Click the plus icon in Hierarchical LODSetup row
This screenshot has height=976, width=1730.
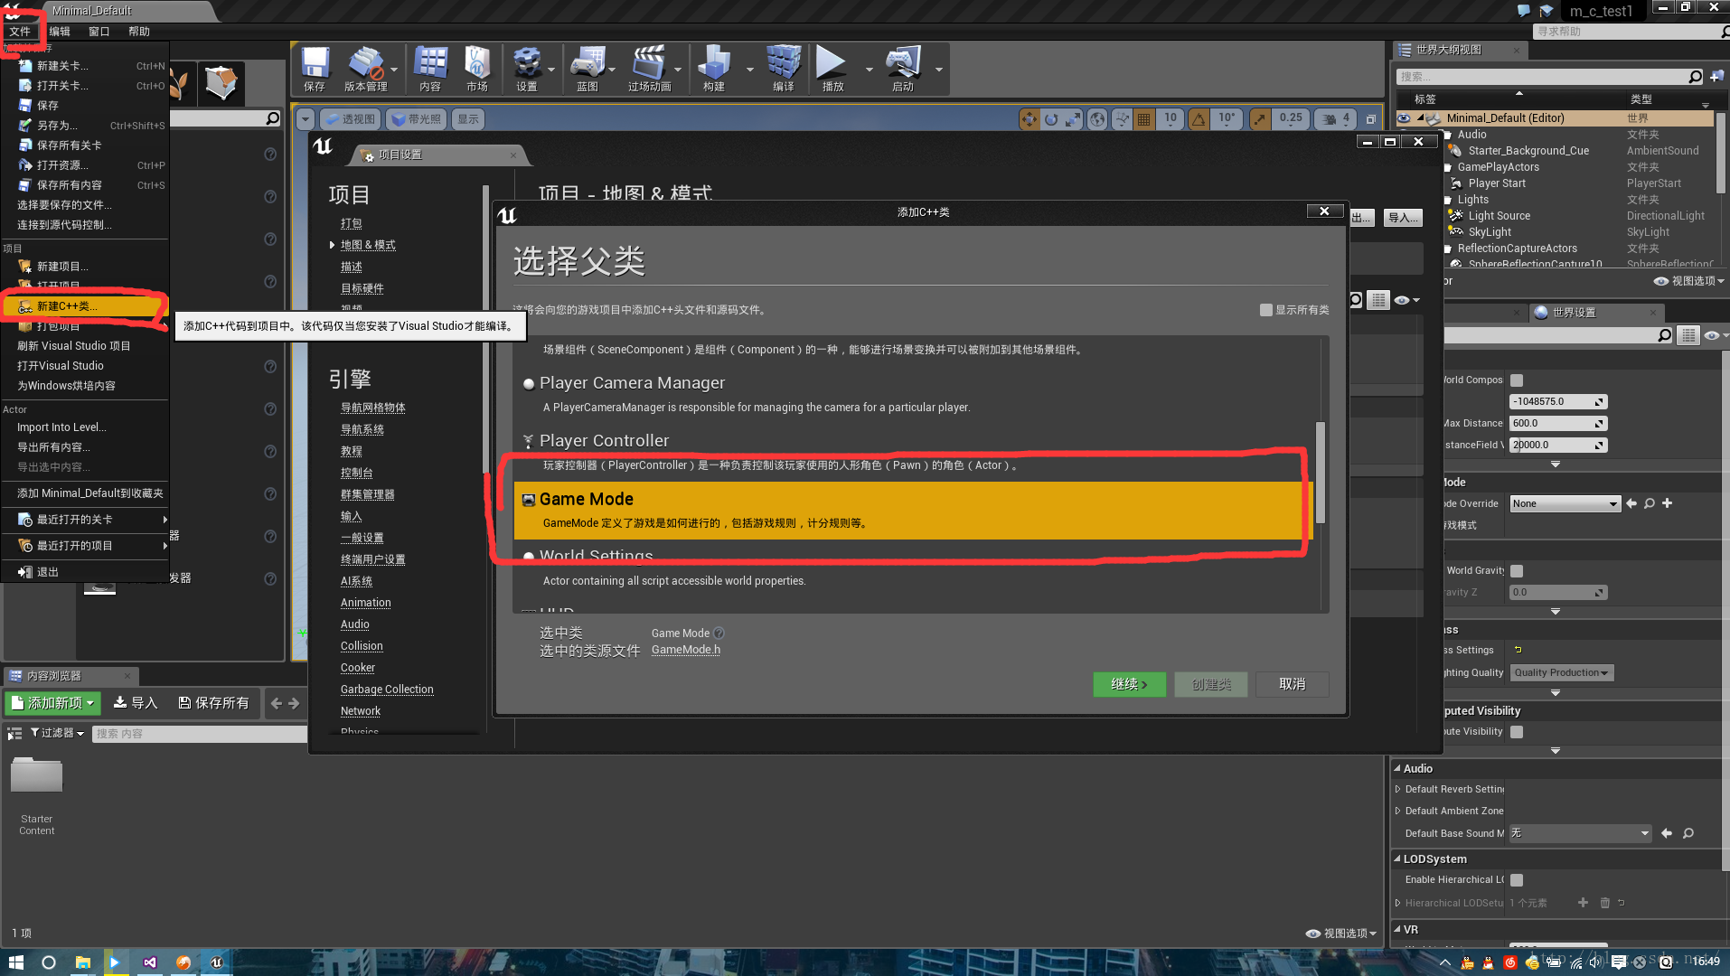1583,903
